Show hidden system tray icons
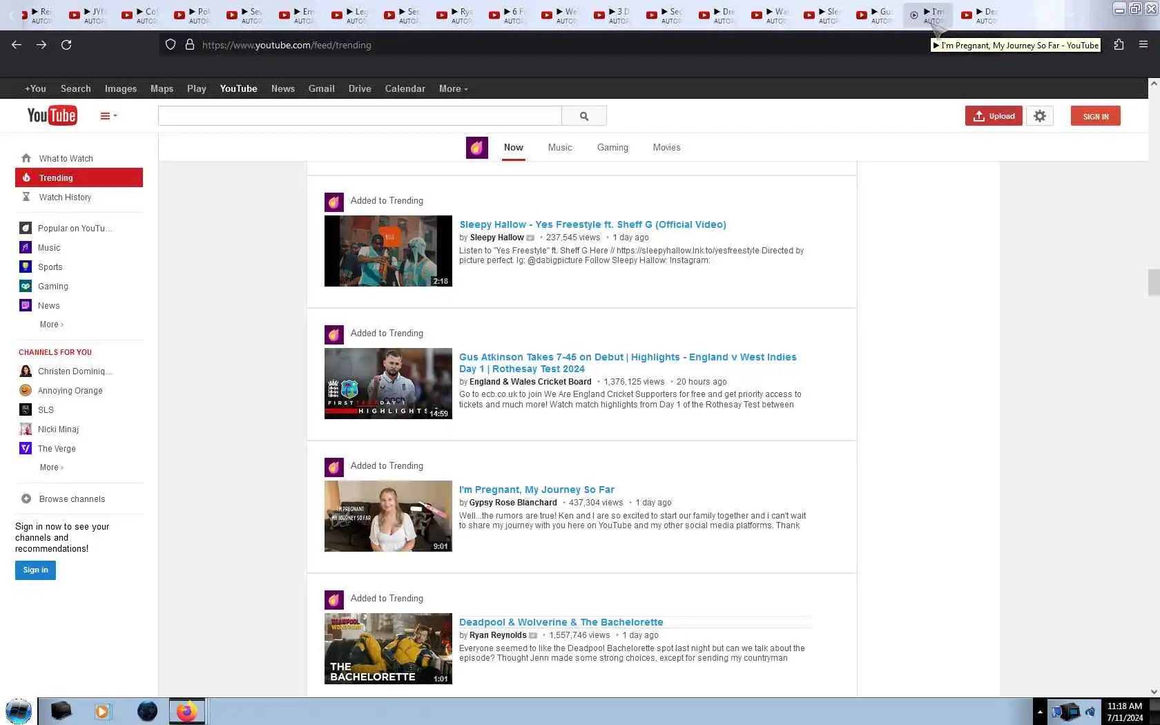The height and width of the screenshot is (725, 1160). 1040,711
